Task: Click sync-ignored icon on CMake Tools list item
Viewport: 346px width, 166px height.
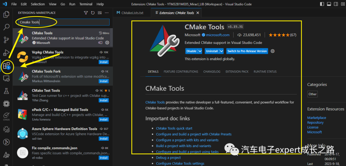Action: (100, 43)
